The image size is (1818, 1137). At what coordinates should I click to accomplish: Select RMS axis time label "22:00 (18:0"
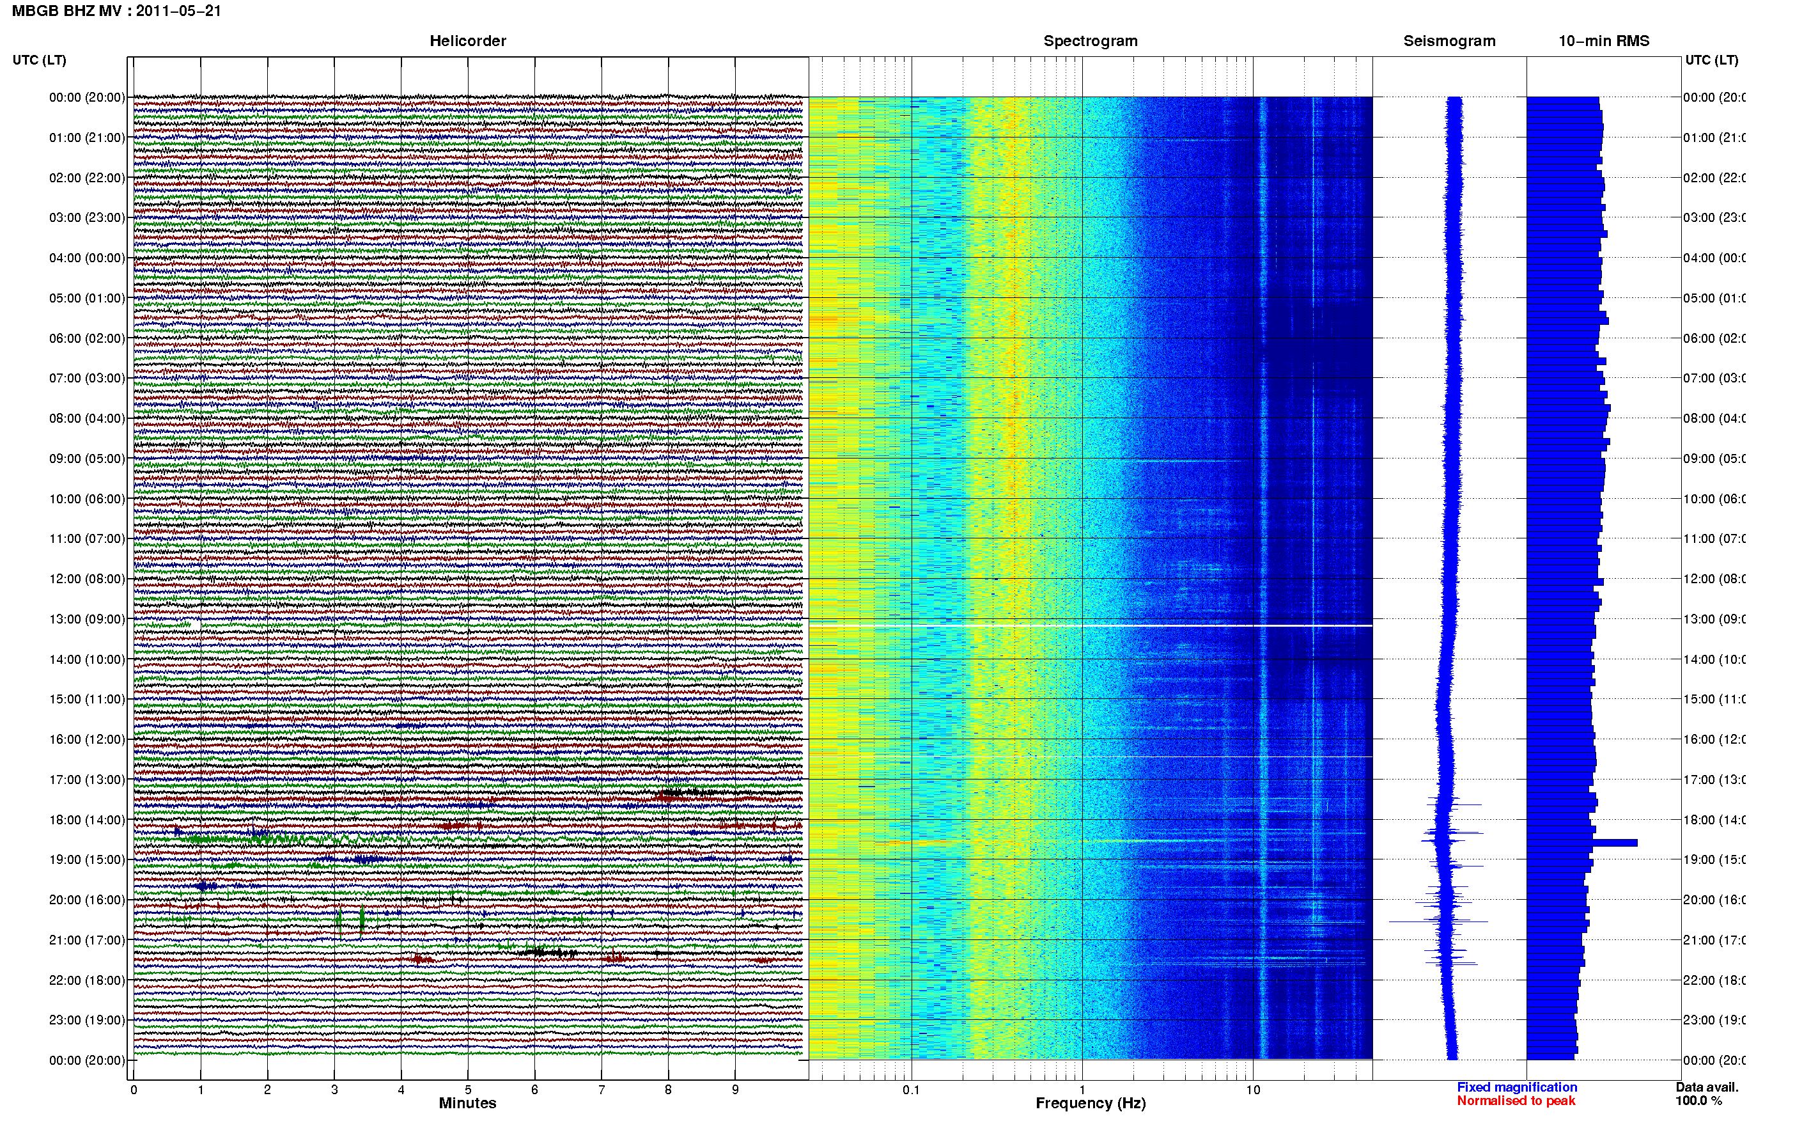click(x=1714, y=980)
